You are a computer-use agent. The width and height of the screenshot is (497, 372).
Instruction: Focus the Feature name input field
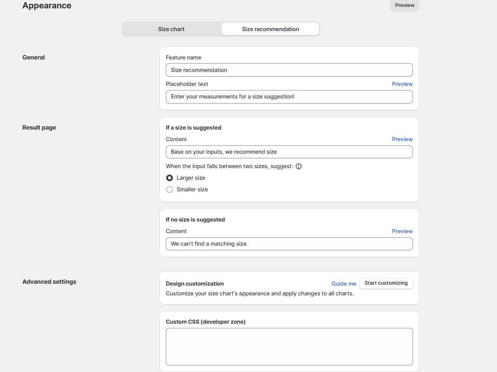289,70
